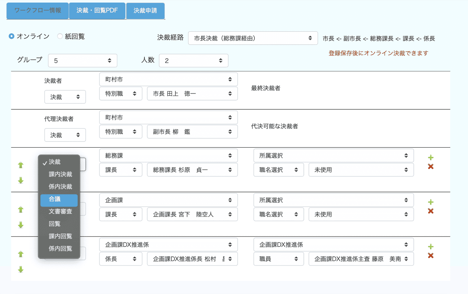Viewport: 468px width, 294px height.
Task: Click green plus icon in 企画課 row
Action: pos(430,202)
